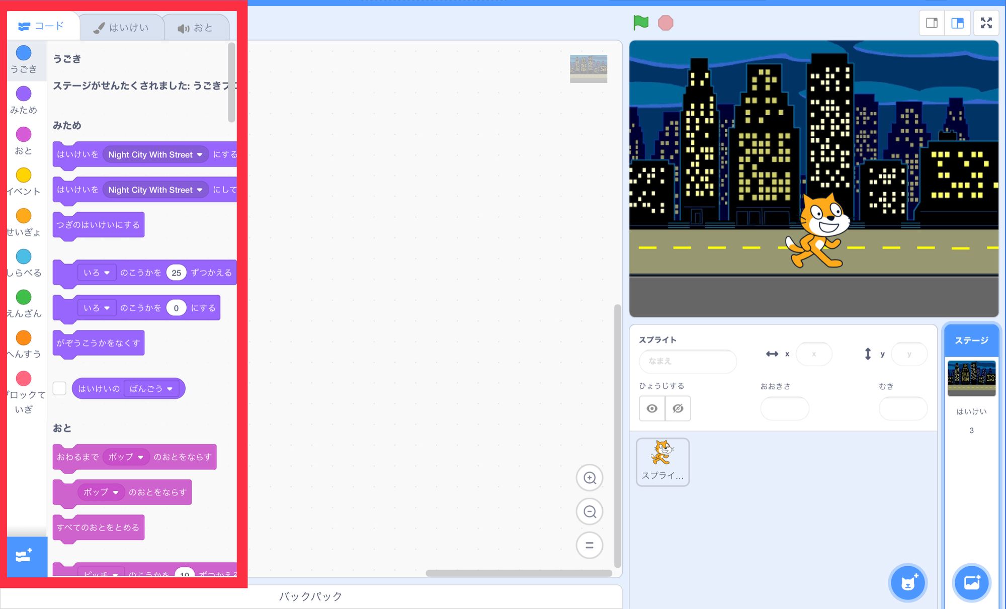Click the green flag to start
The width and height of the screenshot is (1006, 609).
tap(641, 23)
